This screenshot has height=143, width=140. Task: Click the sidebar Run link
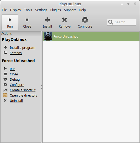[12, 69]
